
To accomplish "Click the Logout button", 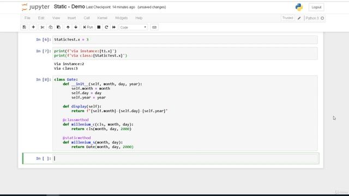I will [316, 7].
